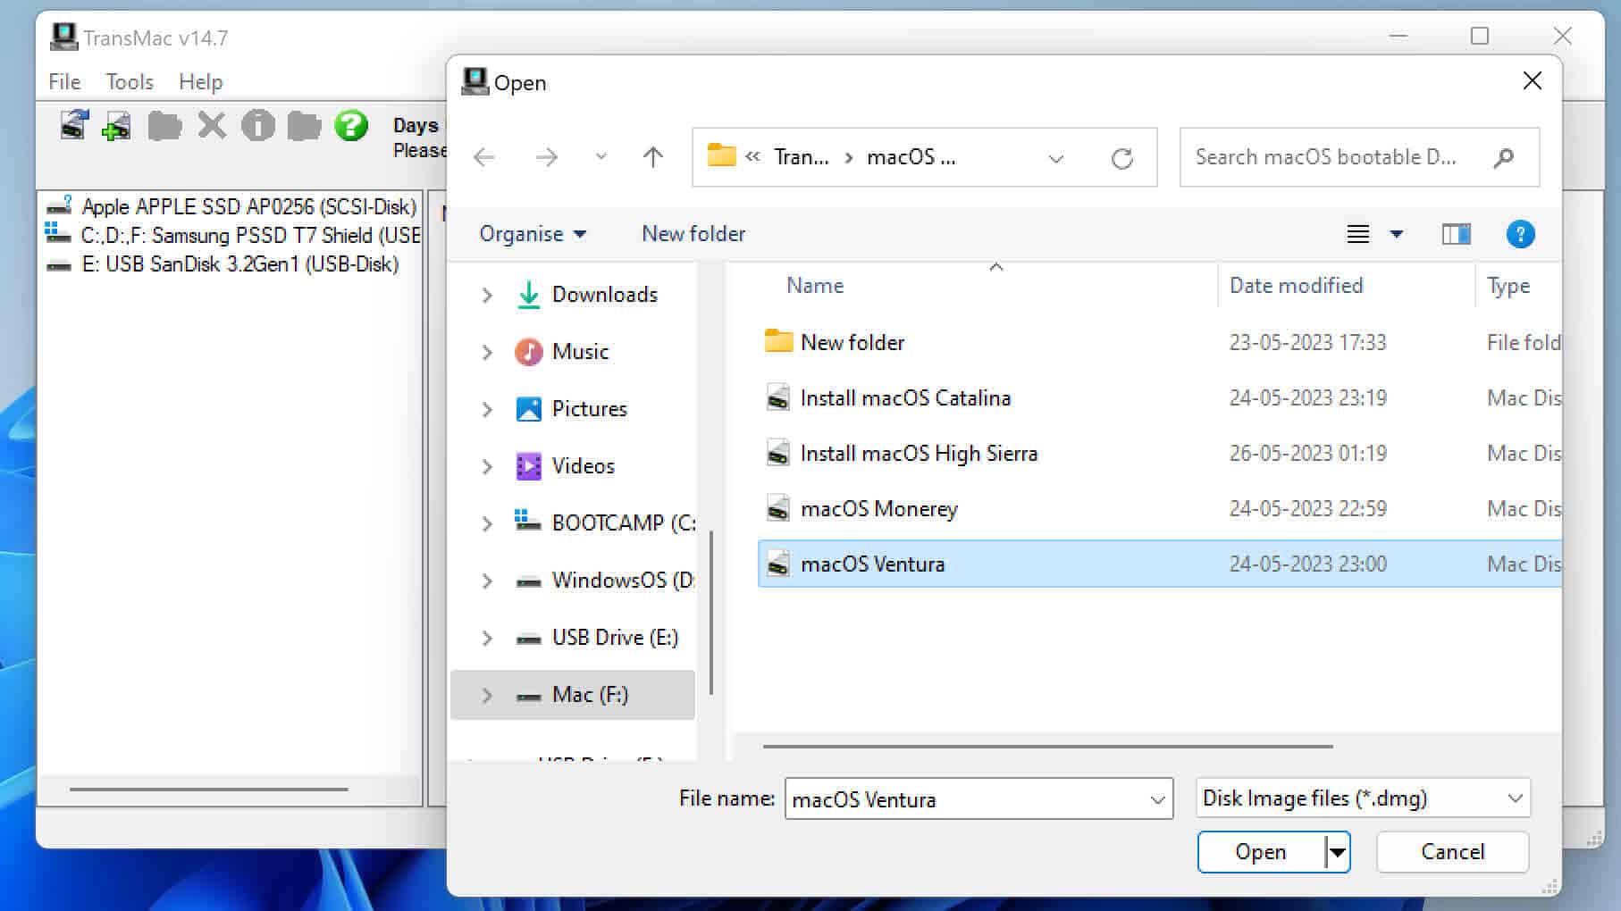Click the greyed folder icon left of the X
The image size is (1621, 911).
[x=164, y=126]
